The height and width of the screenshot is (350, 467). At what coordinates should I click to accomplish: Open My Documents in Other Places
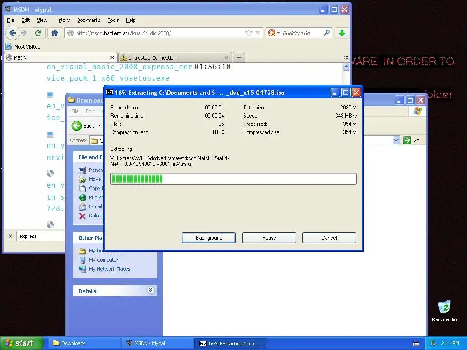[100, 251]
